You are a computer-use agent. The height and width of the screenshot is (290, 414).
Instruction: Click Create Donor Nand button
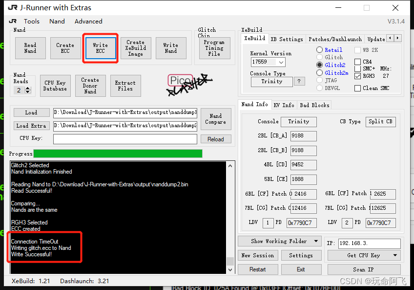90,86
